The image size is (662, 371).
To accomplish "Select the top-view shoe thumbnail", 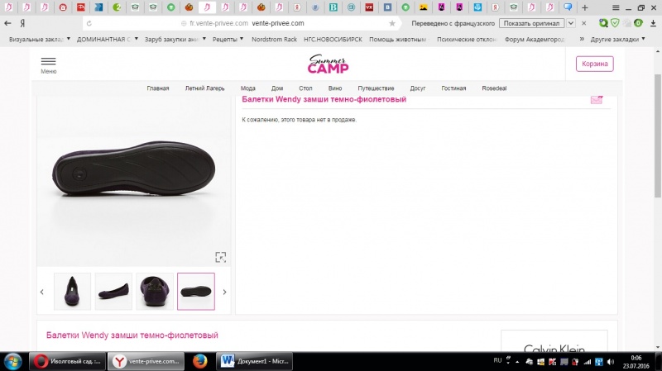I will point(72,292).
